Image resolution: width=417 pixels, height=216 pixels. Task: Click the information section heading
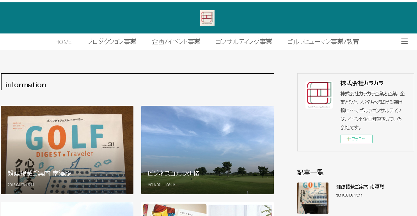[26, 85]
